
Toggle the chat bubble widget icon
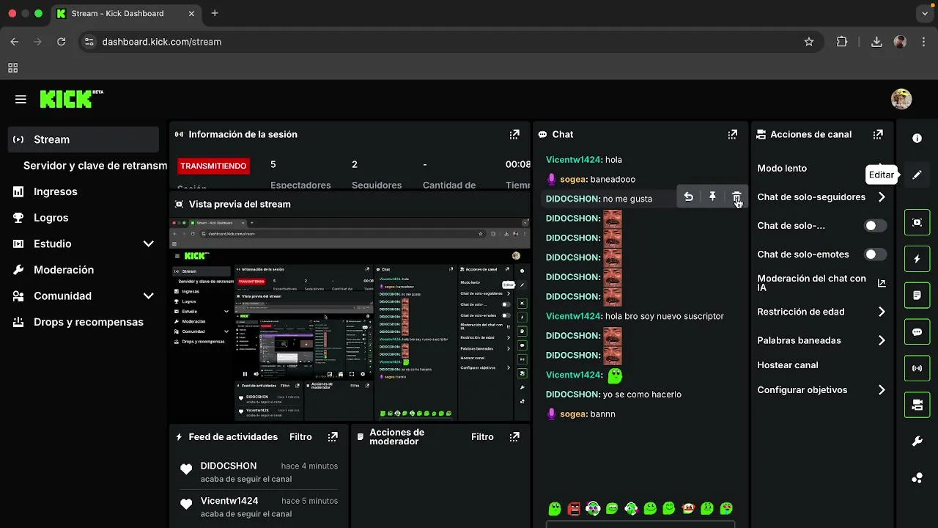click(917, 332)
